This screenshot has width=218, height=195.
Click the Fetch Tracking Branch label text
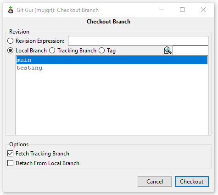coord(42,154)
